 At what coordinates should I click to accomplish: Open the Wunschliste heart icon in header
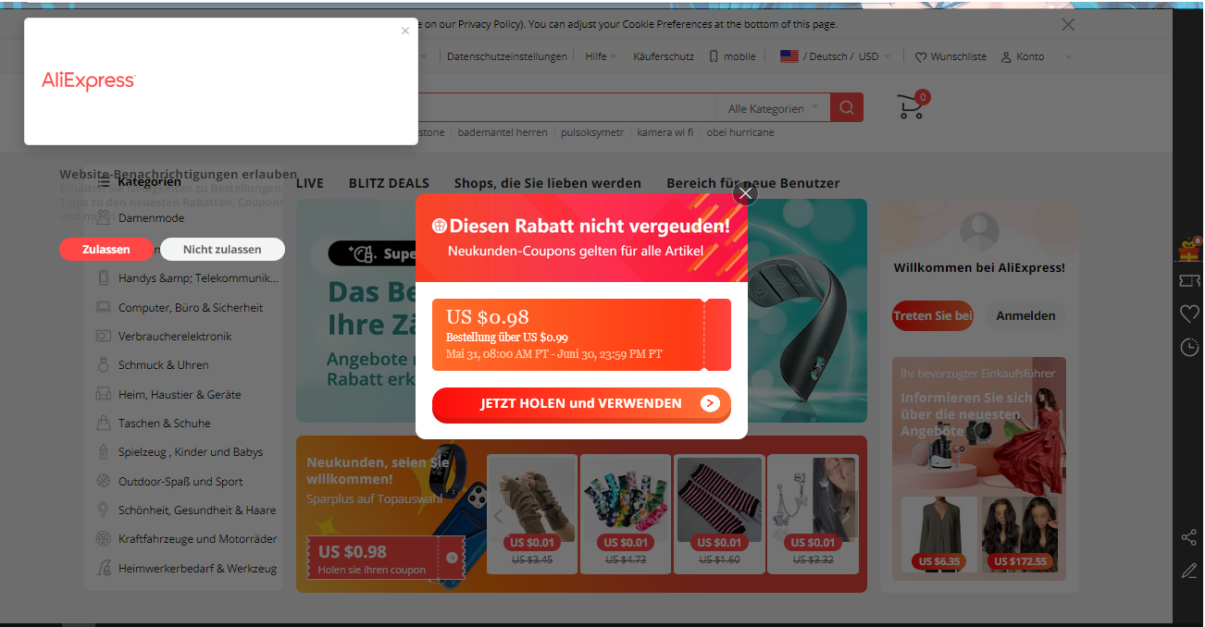921,57
